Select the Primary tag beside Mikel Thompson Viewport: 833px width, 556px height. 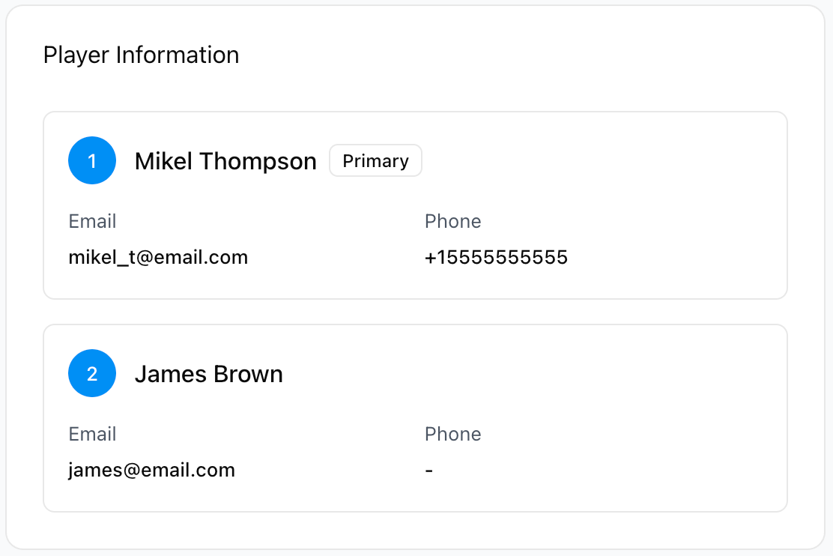pos(375,160)
